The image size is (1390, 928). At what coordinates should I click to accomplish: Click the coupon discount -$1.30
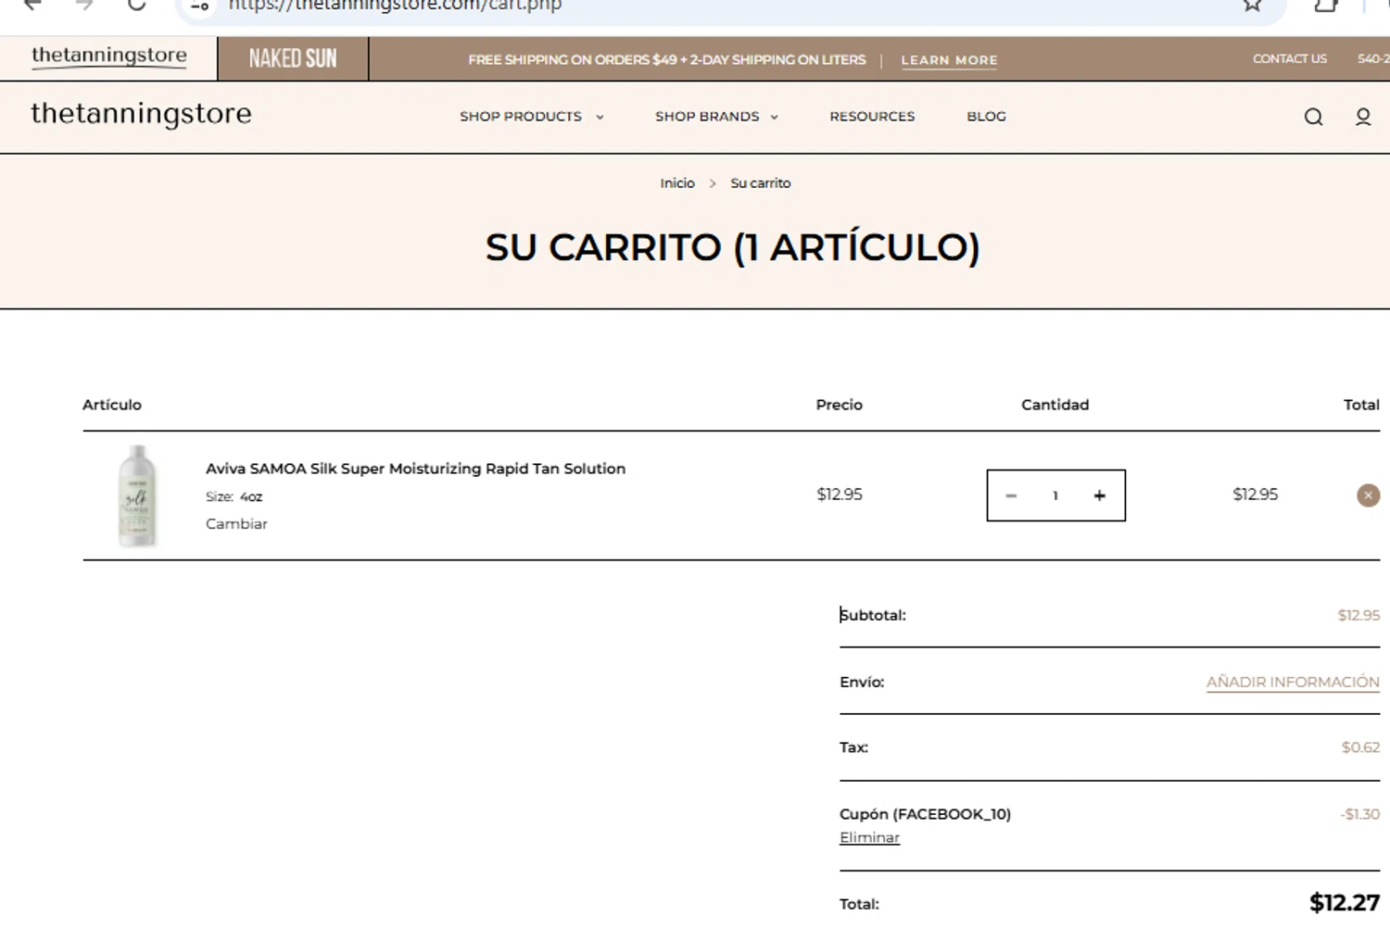click(1359, 814)
